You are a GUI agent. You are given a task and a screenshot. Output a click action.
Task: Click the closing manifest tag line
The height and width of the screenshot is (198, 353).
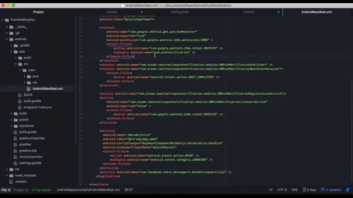(x=99, y=185)
